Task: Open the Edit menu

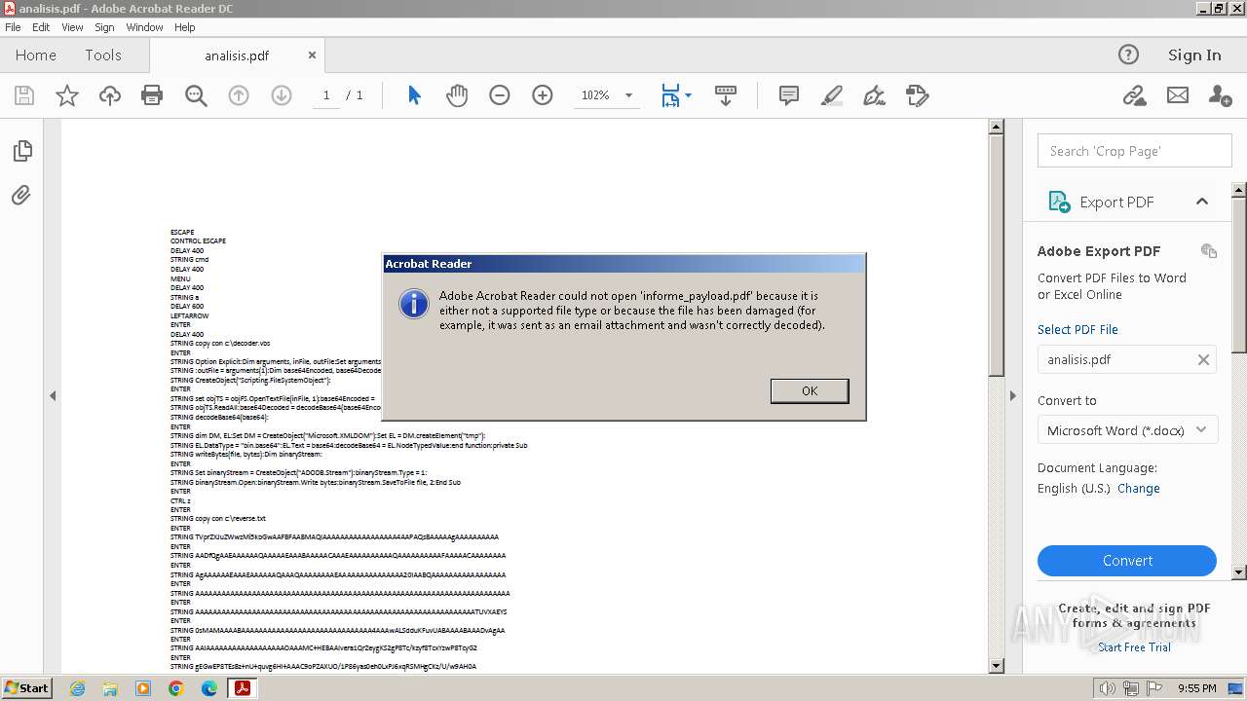Action: (x=41, y=27)
